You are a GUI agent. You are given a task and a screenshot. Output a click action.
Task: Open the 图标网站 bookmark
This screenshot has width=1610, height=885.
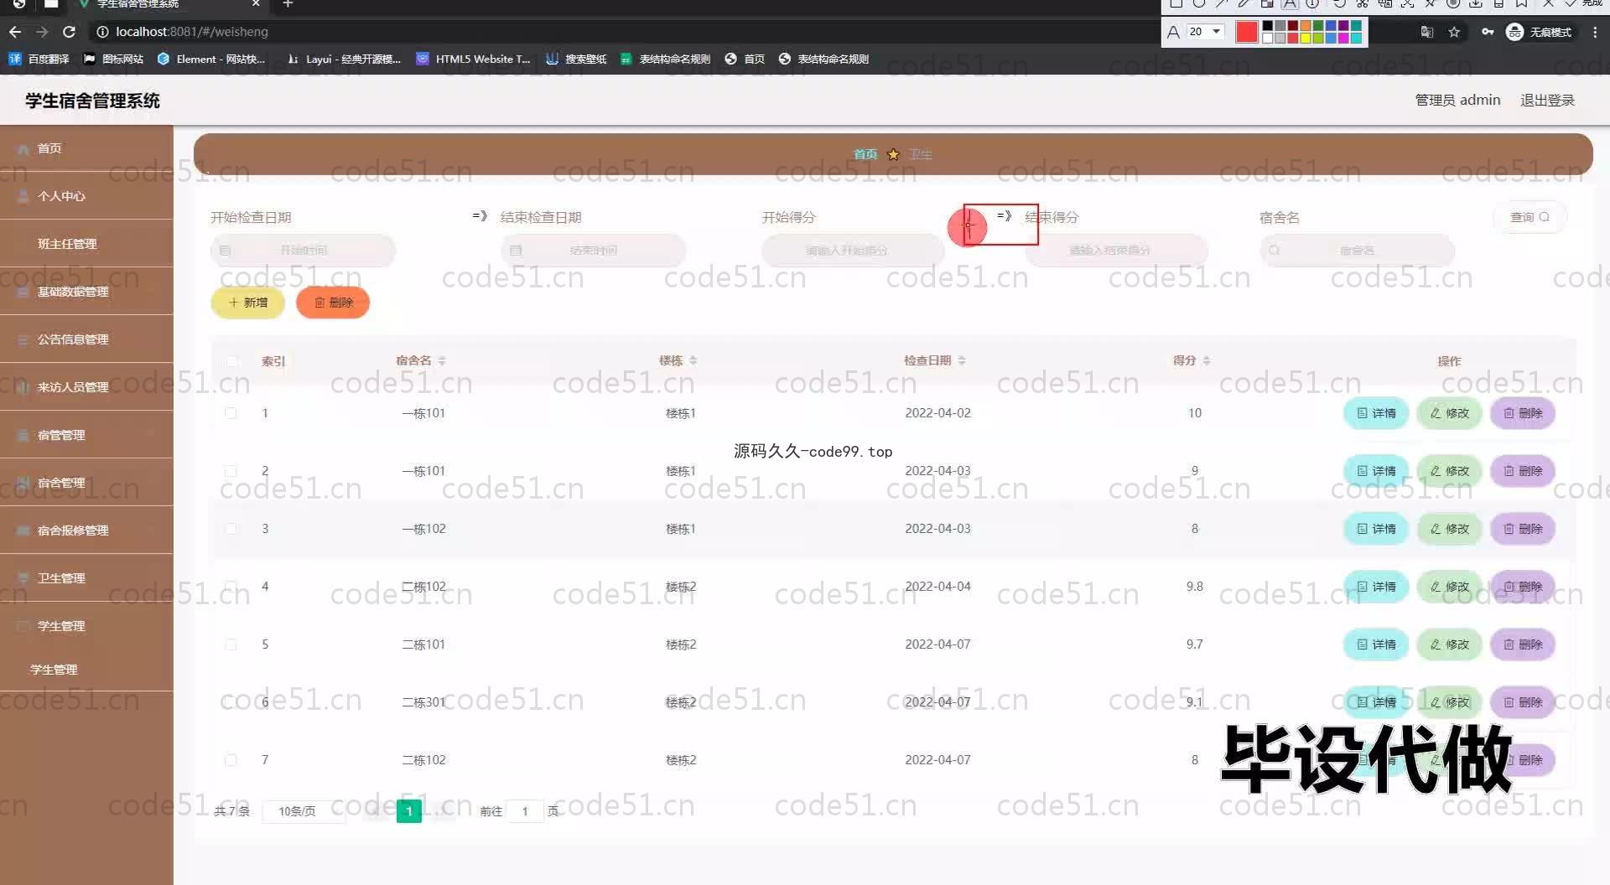pos(112,59)
